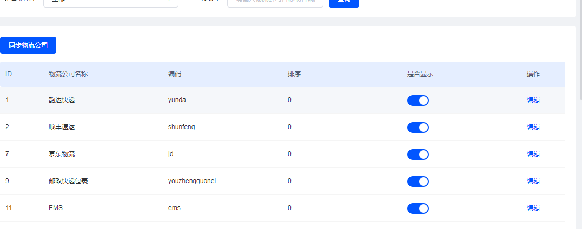Image resolution: width=582 pixels, height=229 pixels.
Task: Select the 邮政快递包裹 company name cell
Action: click(68, 181)
